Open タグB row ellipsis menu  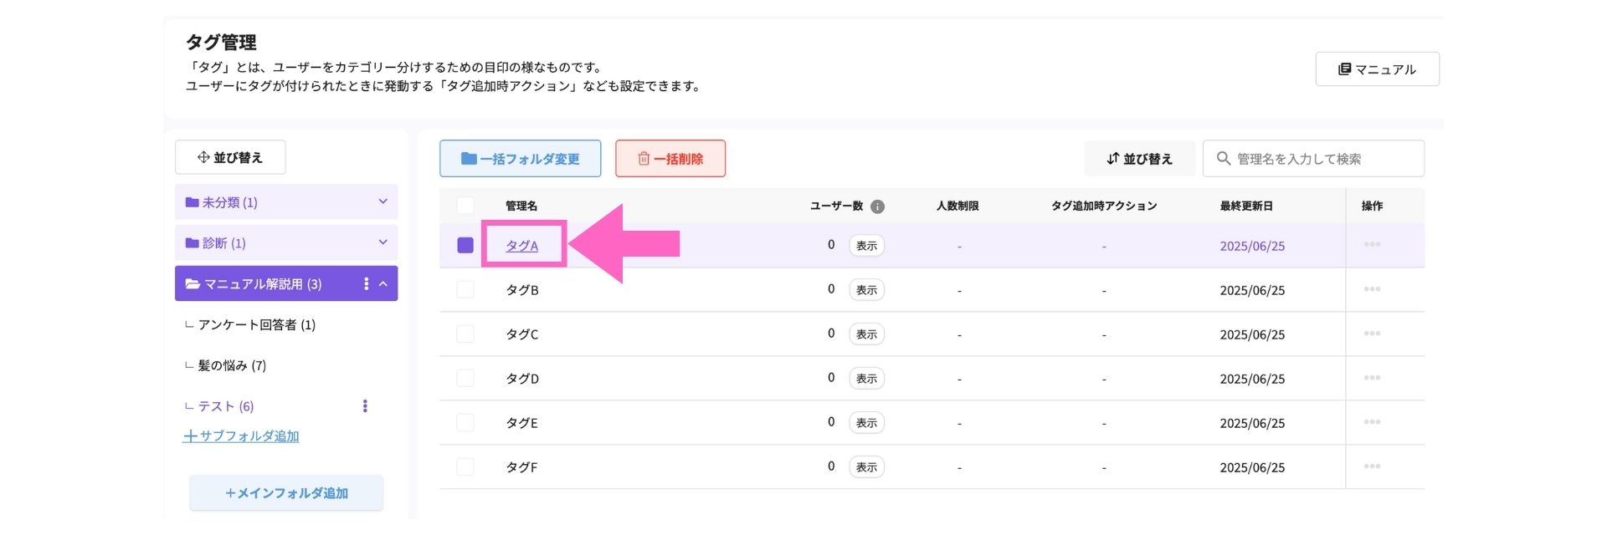1372,289
